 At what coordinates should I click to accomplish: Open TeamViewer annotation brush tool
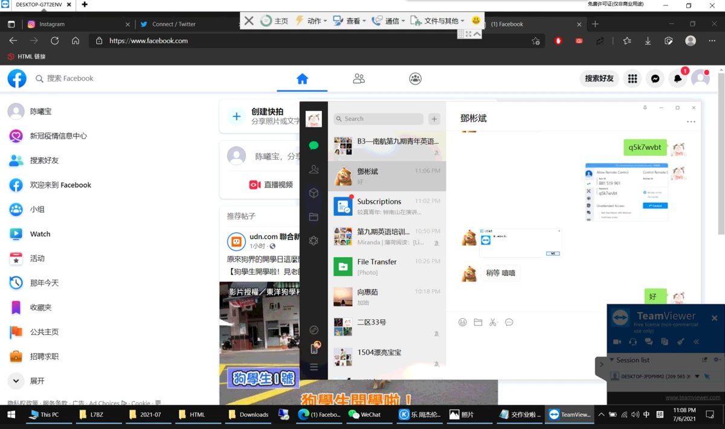(x=680, y=342)
